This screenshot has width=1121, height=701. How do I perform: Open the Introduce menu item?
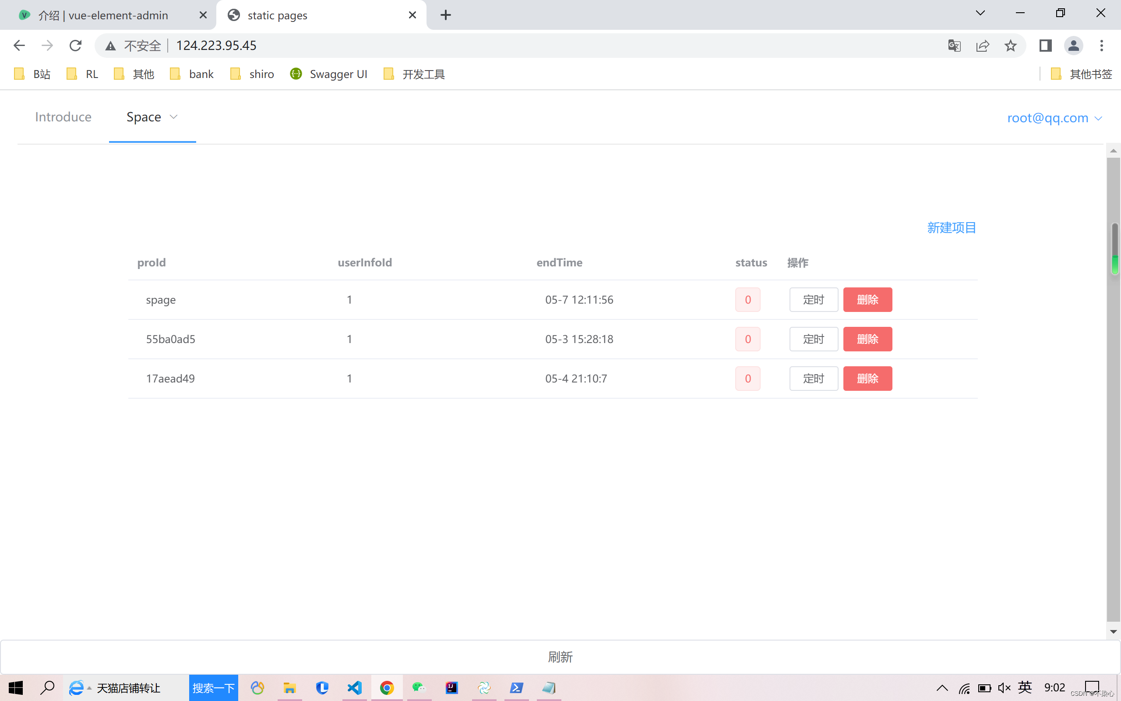pyautogui.click(x=63, y=117)
